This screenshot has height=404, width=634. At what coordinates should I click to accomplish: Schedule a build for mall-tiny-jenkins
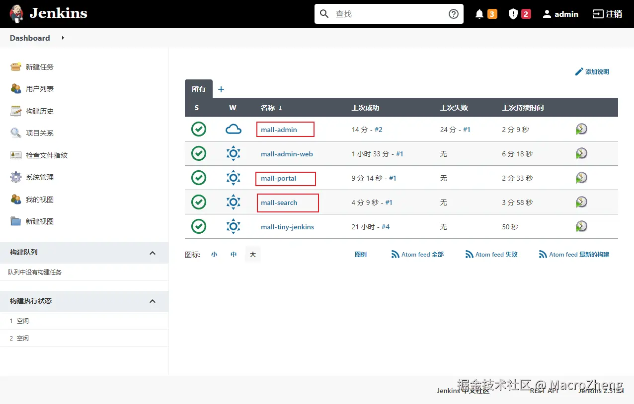581,226
